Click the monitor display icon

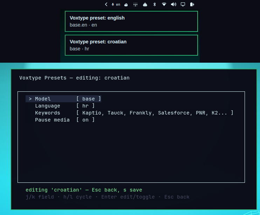[183, 4]
